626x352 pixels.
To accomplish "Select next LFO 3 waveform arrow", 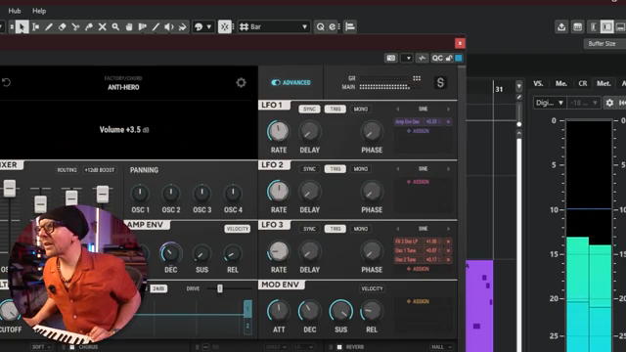I will tap(448, 229).
